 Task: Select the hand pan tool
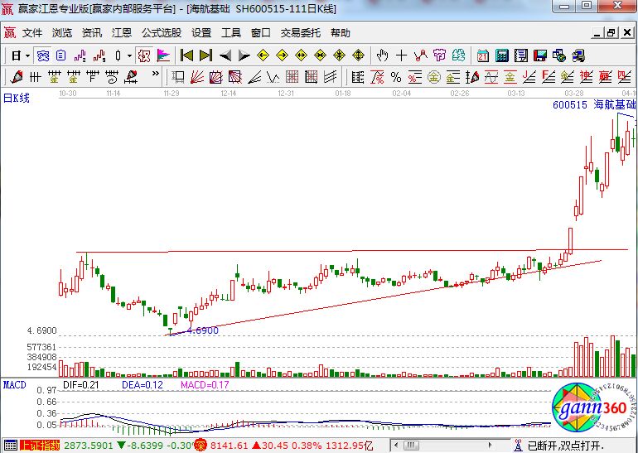pos(382,55)
